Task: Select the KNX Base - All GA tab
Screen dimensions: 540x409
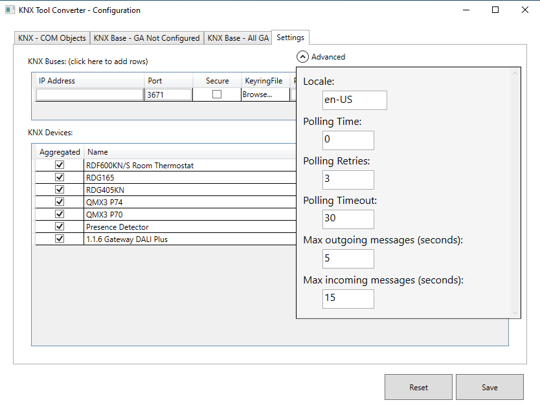Action: point(238,38)
